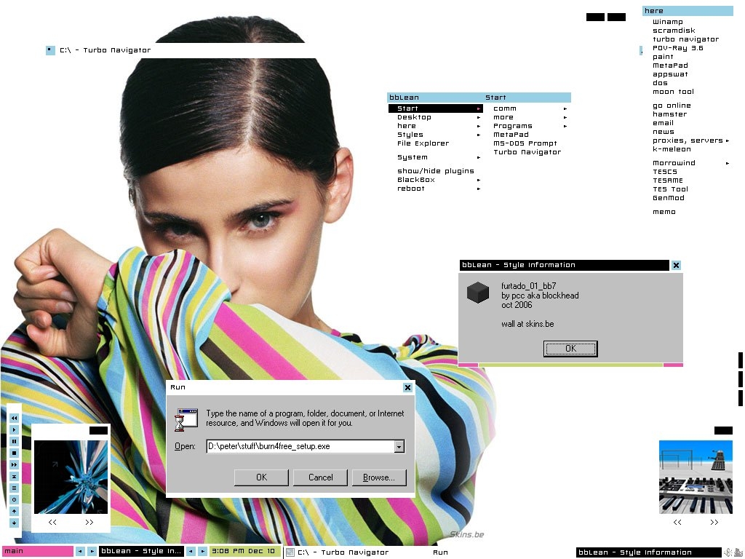The image size is (745, 559).
Task: Click the hourglass-bowtie icon below fast-forward
Action: click(14, 476)
